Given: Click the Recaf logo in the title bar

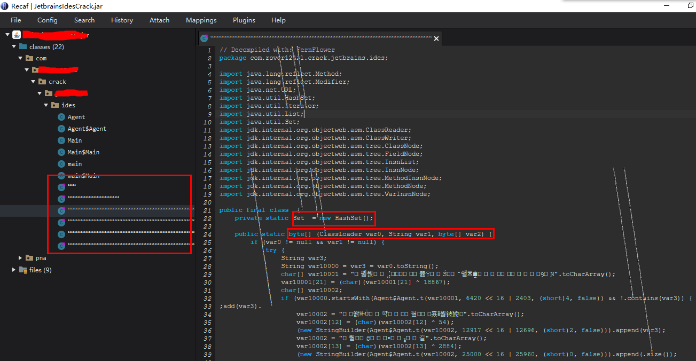Looking at the screenshot, I should pyautogui.click(x=5, y=6).
